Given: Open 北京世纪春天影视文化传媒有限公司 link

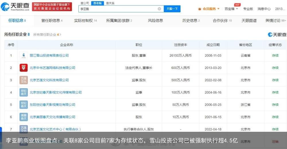Looking at the screenshot, I should click(56, 92).
